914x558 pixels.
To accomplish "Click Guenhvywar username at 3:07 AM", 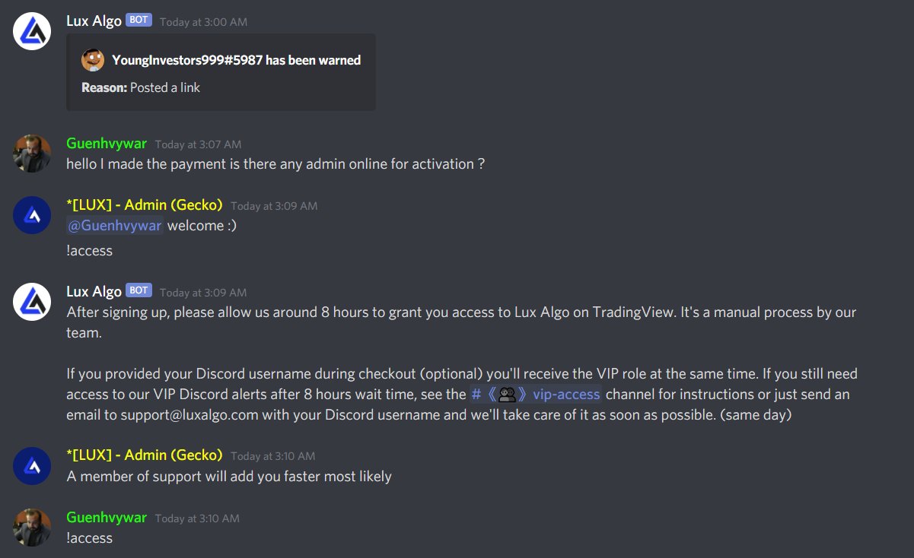I will click(107, 144).
